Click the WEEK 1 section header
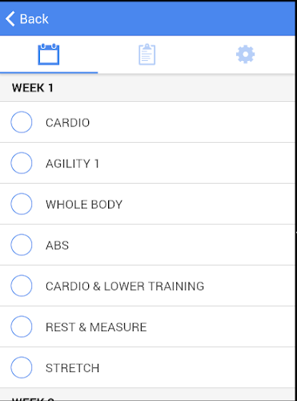This screenshot has width=297, height=401. click(147, 88)
